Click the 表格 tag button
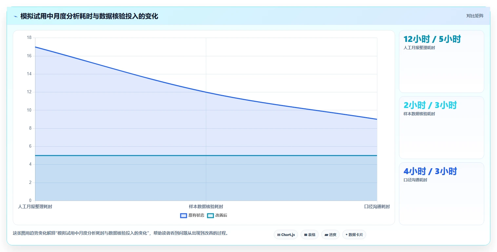497x252 pixels. pyautogui.click(x=309, y=235)
